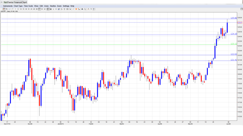
Task: Switch to candlestick chart type icon
Action: 4,9
